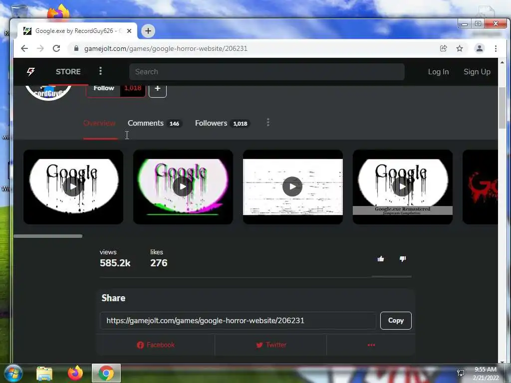Open the Recycle Bin on the desktop
Image resolution: width=511 pixels, height=383 pixels.
coord(19,11)
